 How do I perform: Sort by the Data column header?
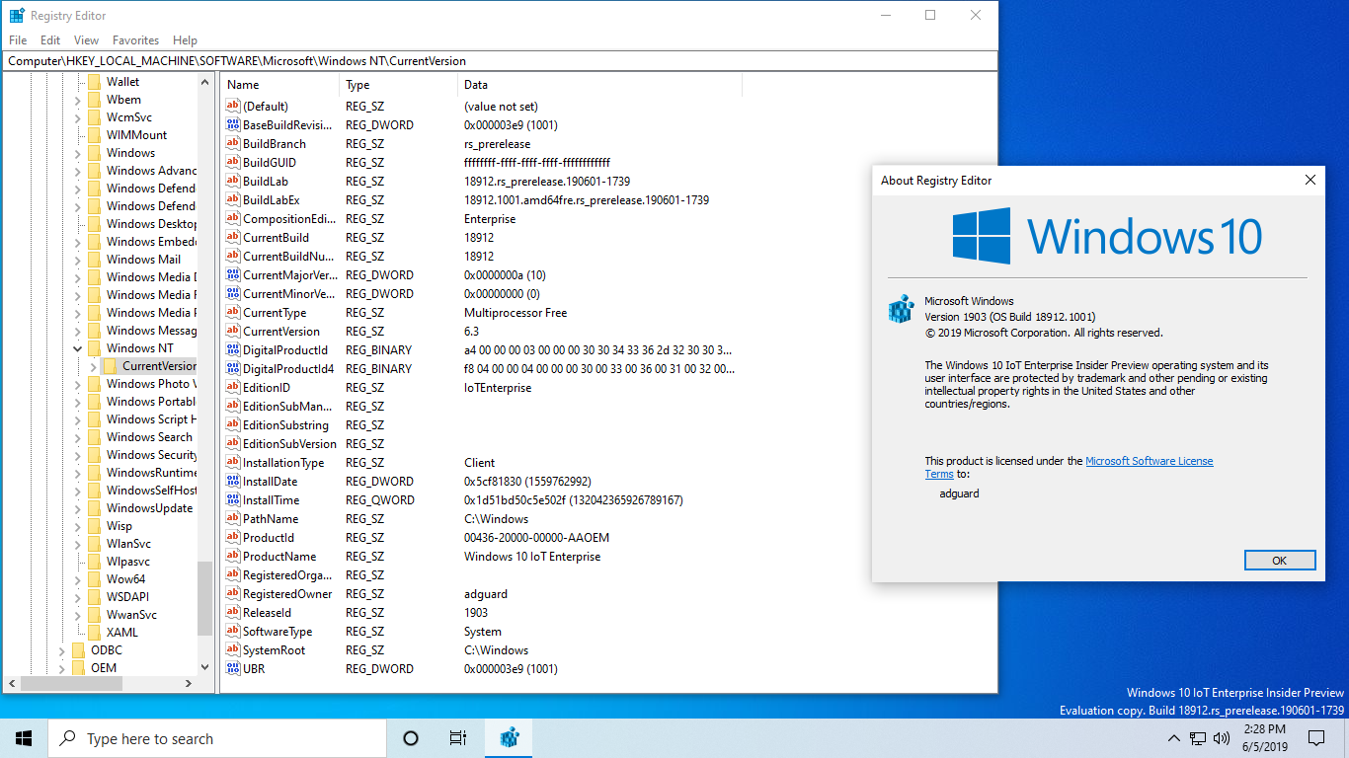pyautogui.click(x=599, y=85)
